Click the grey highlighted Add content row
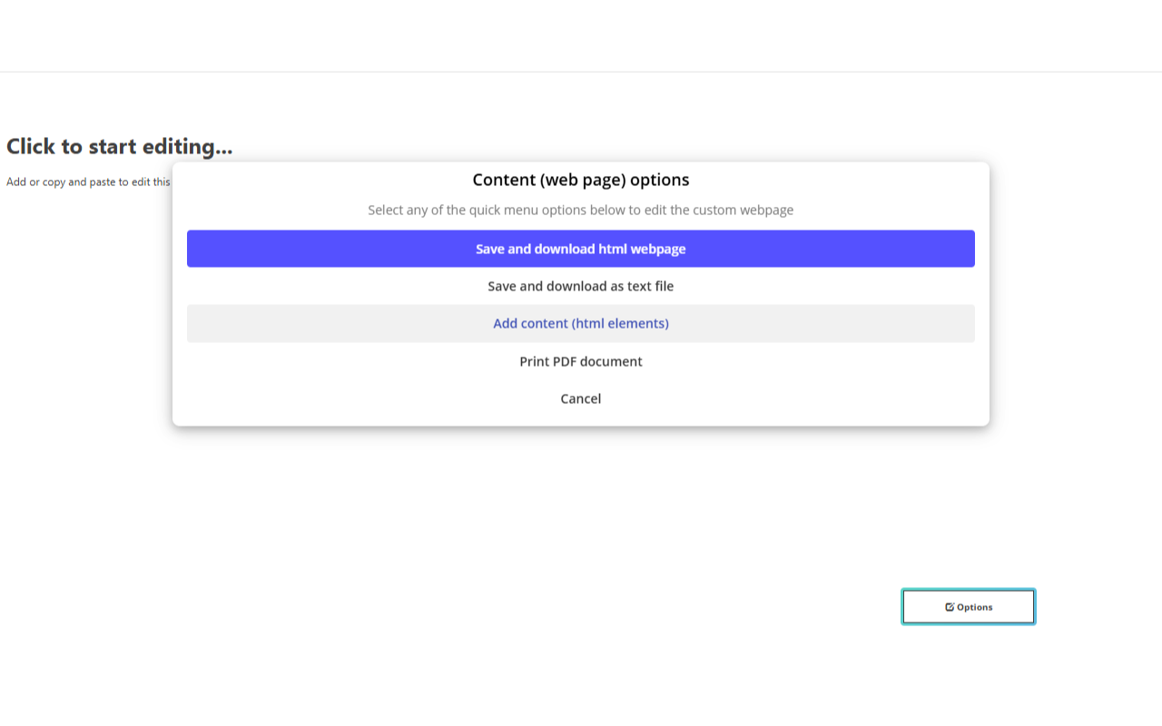This screenshot has width=1162, height=726. [x=581, y=323]
